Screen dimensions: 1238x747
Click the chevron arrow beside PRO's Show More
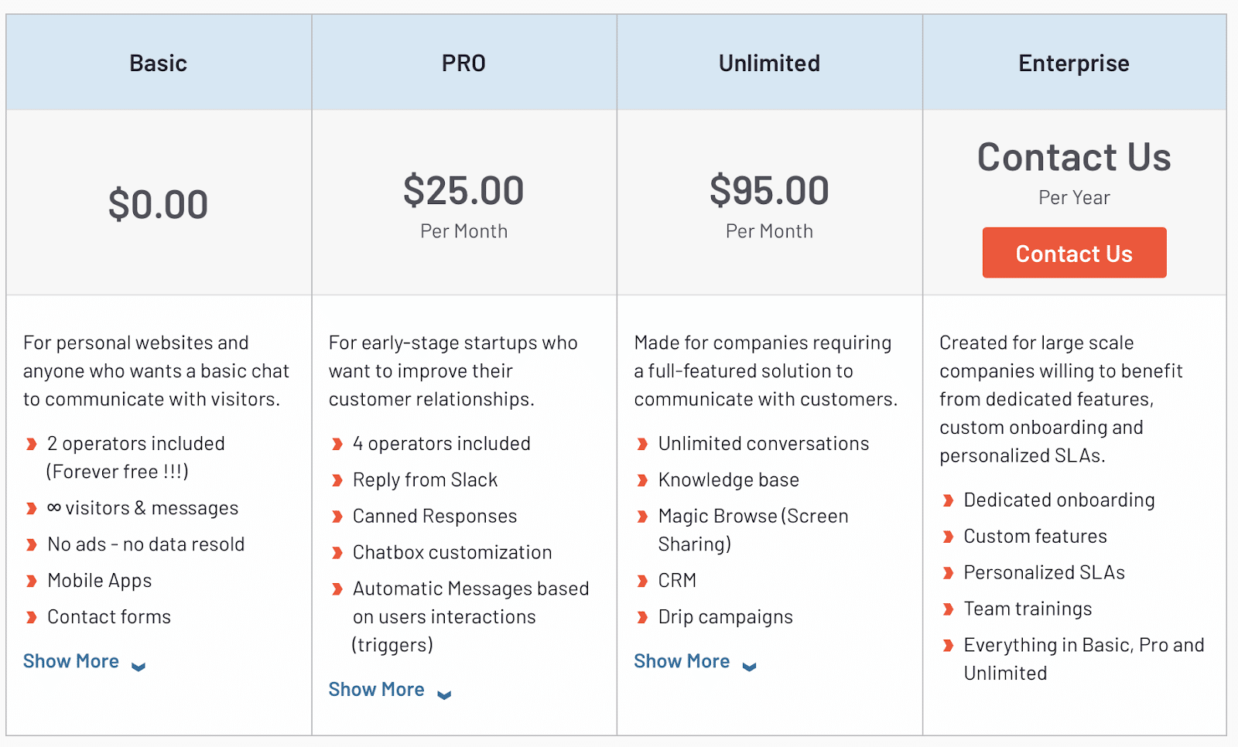click(x=444, y=694)
